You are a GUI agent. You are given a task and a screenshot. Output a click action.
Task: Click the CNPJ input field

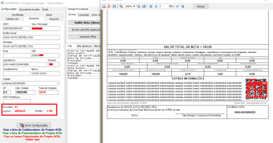[16, 28]
